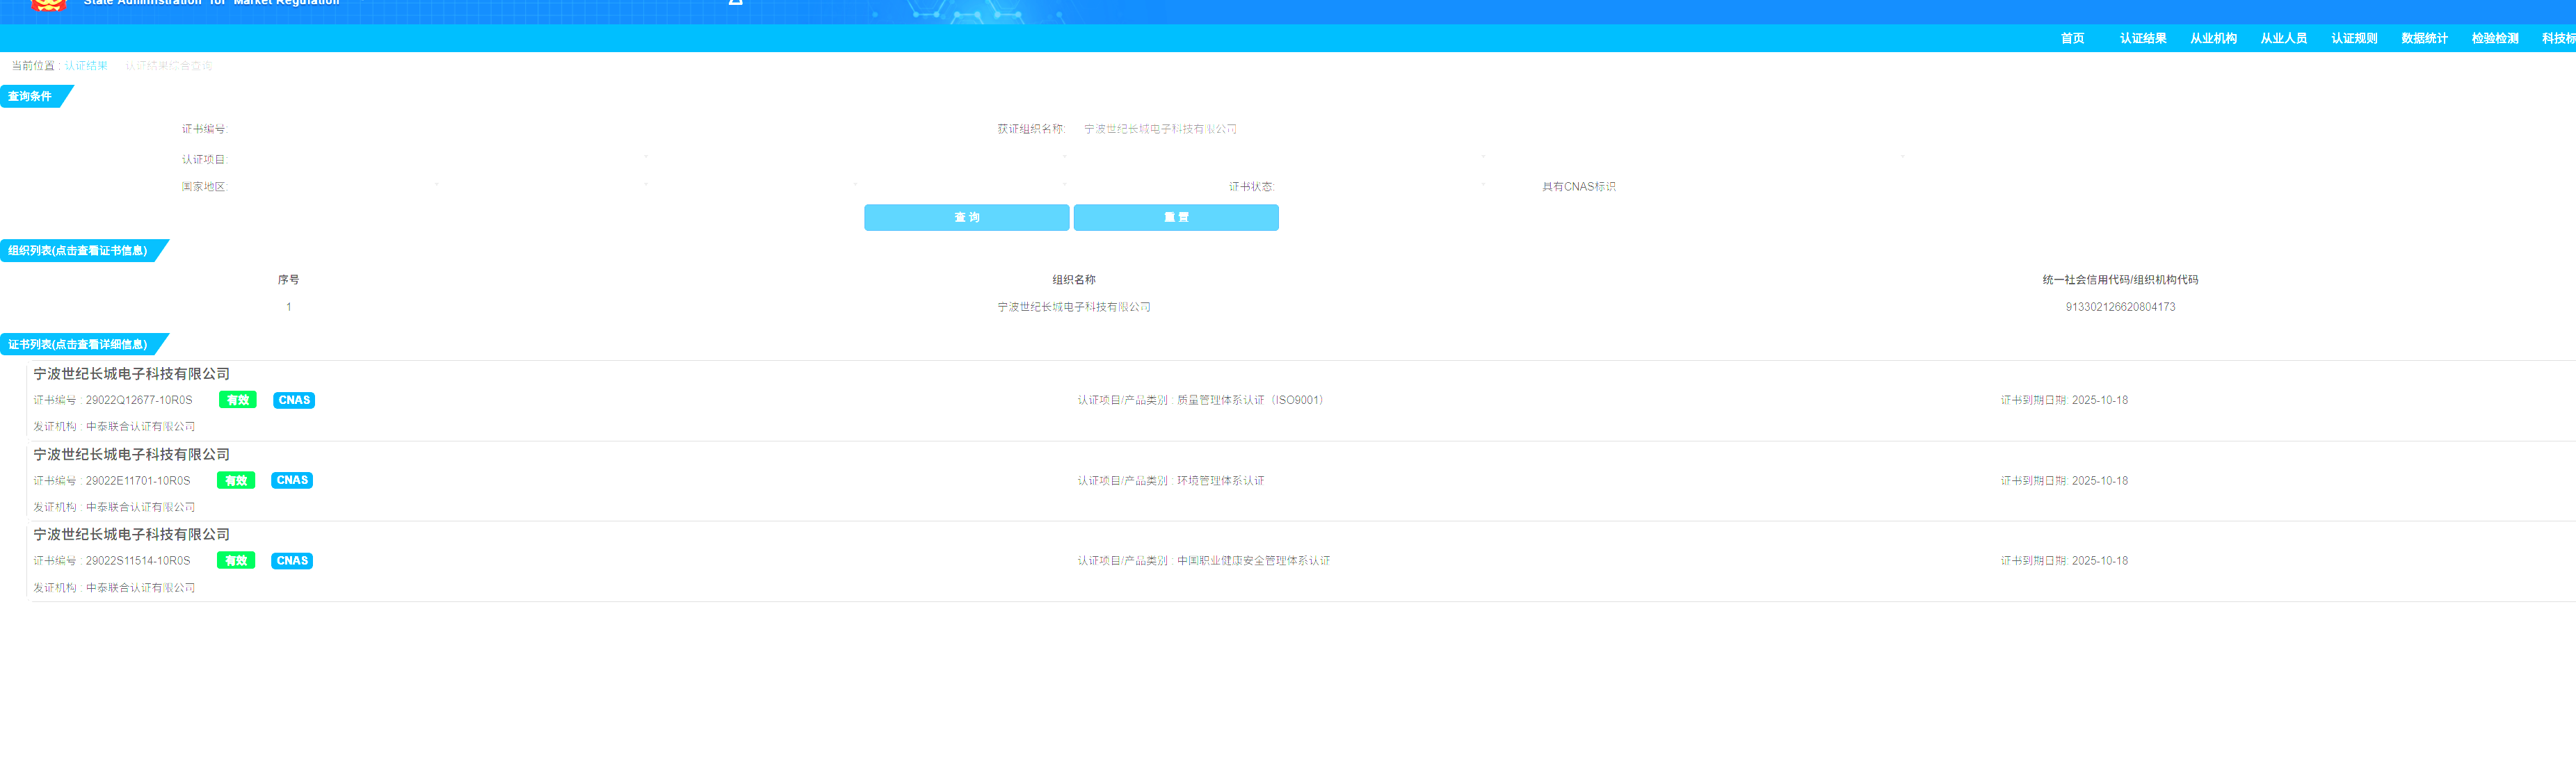Click CNAS badge on certificate 29022Q12677-10R0S

click(x=294, y=400)
